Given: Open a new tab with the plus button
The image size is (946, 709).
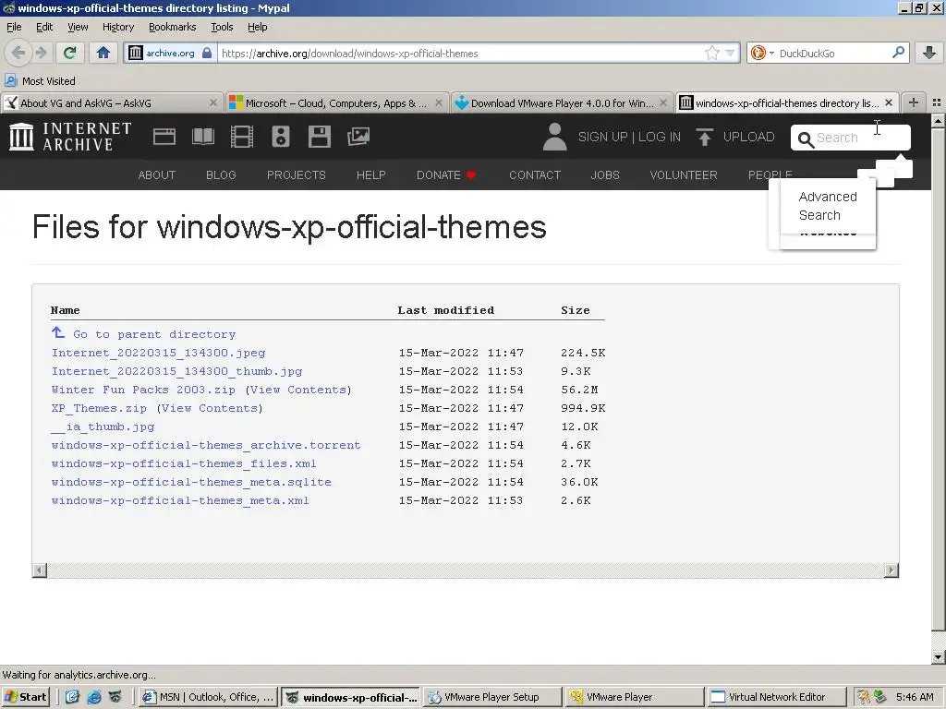Looking at the screenshot, I should (914, 102).
